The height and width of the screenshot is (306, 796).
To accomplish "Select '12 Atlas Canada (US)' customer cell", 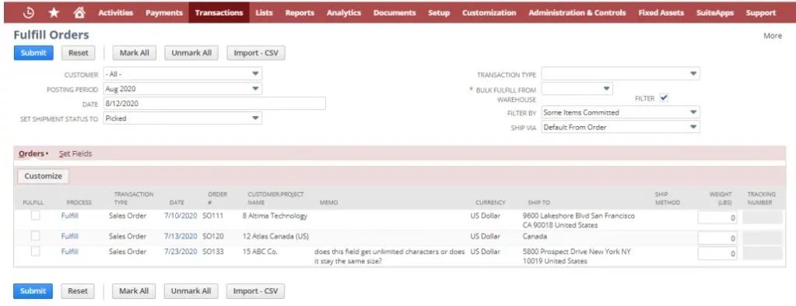I will pos(275,236).
